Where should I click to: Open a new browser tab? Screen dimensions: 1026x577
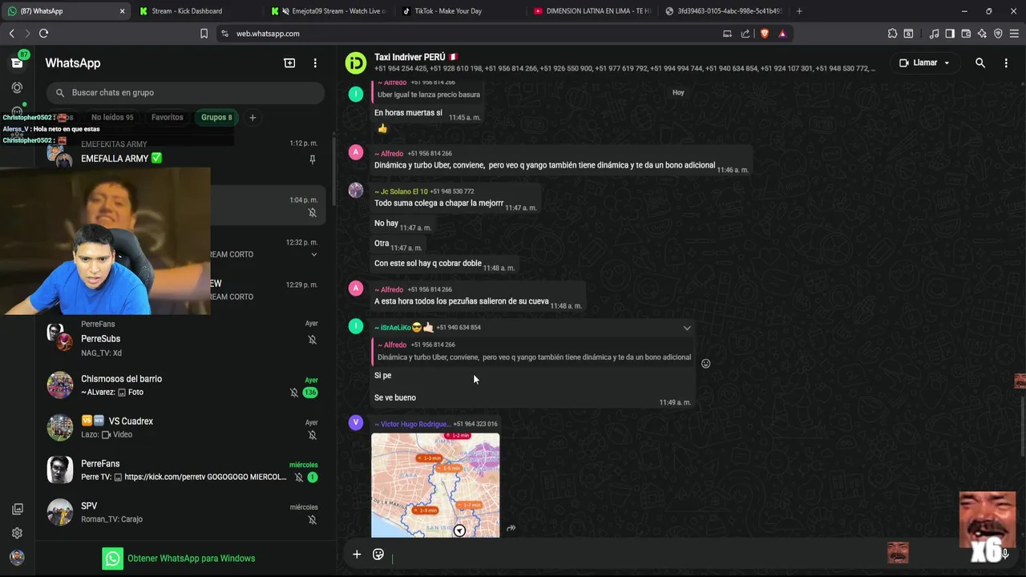tap(799, 11)
